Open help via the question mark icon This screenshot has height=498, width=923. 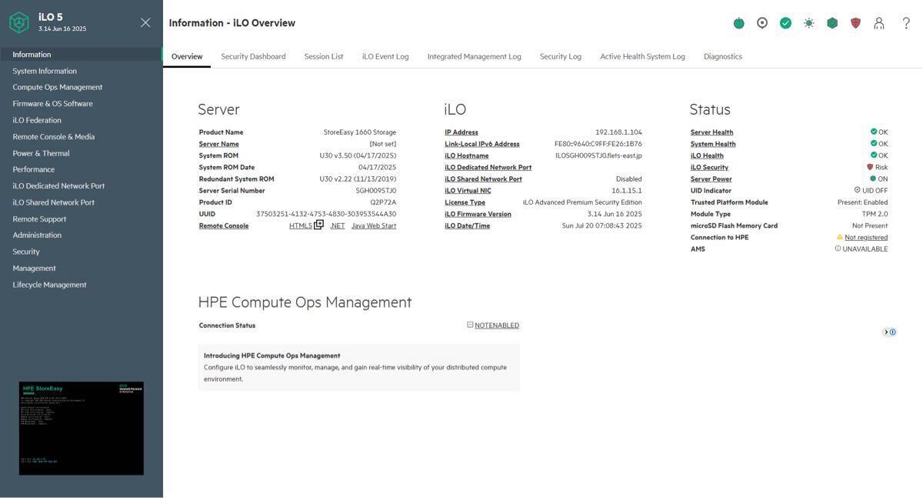tap(906, 23)
